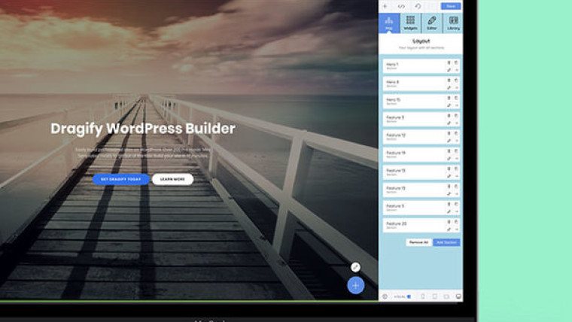
Task: Click the arrow icon on Feature 20 row
Action: 456,229
